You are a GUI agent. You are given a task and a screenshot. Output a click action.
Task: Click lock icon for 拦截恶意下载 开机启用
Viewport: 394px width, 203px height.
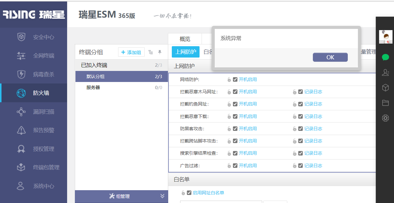pyautogui.click(x=229, y=117)
